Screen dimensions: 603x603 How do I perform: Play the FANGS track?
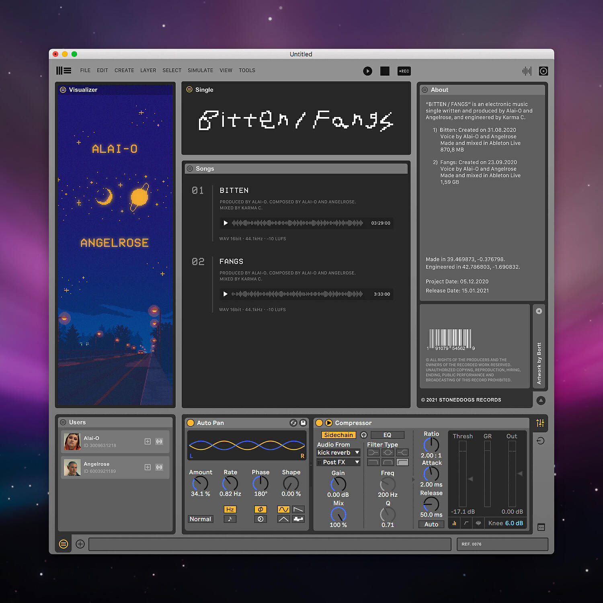tap(226, 294)
